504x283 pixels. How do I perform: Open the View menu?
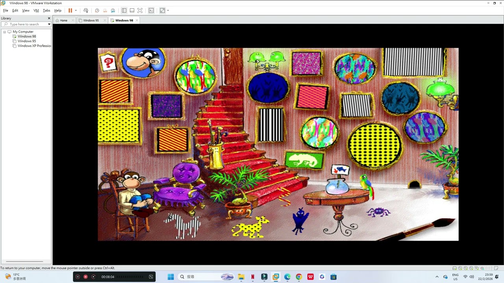click(x=26, y=11)
